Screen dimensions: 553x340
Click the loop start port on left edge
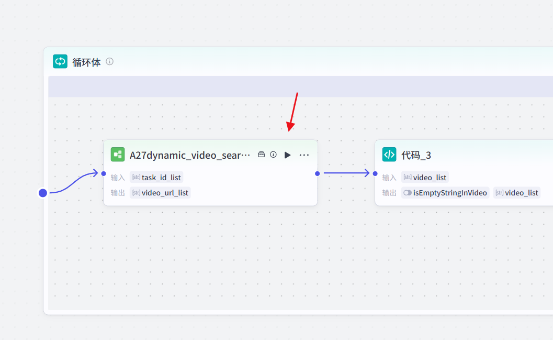(43, 193)
